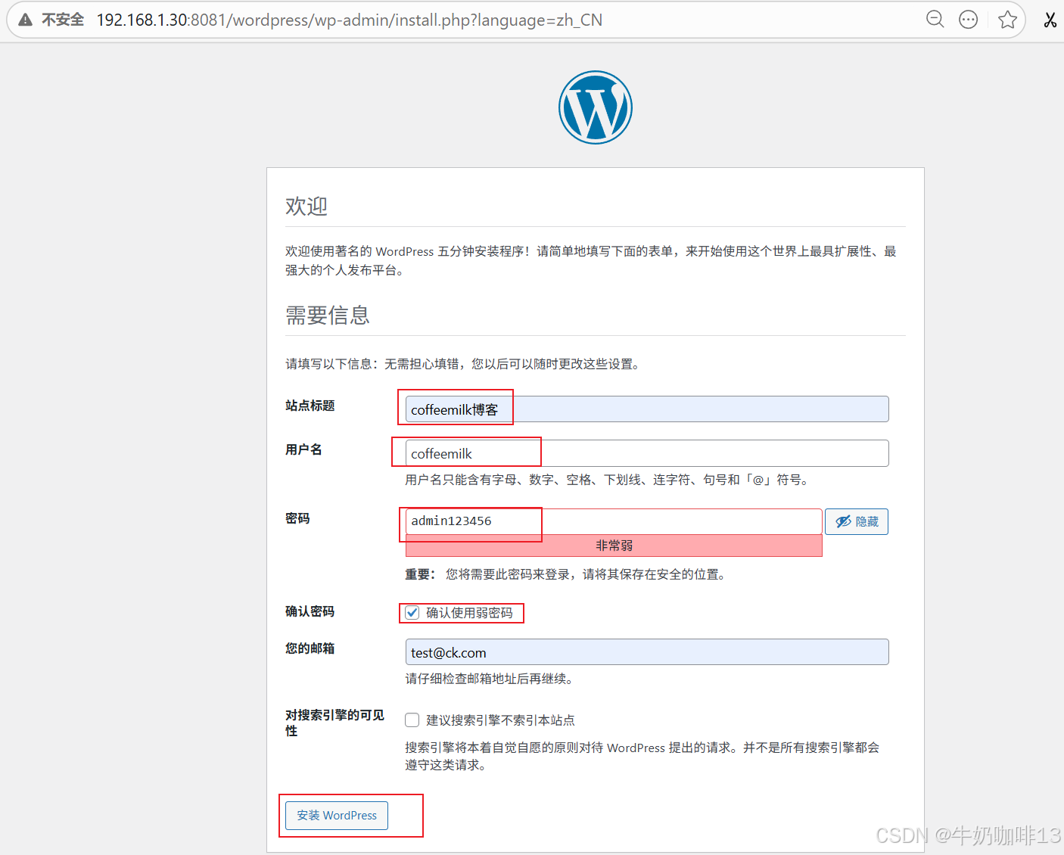Hide password using the 隐藏 eye button
The width and height of the screenshot is (1064, 855).
(x=857, y=521)
